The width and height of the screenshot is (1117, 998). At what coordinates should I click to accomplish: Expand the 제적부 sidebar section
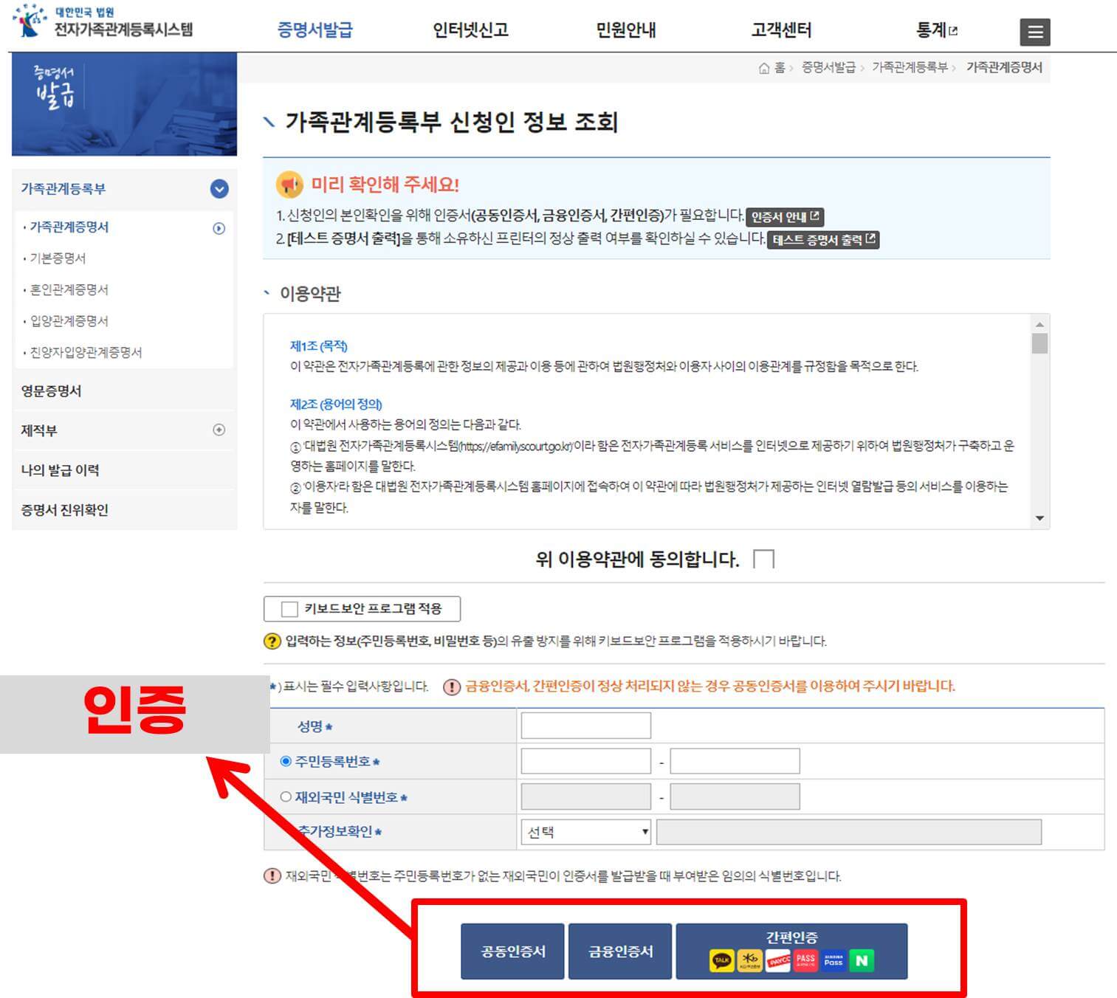218,430
